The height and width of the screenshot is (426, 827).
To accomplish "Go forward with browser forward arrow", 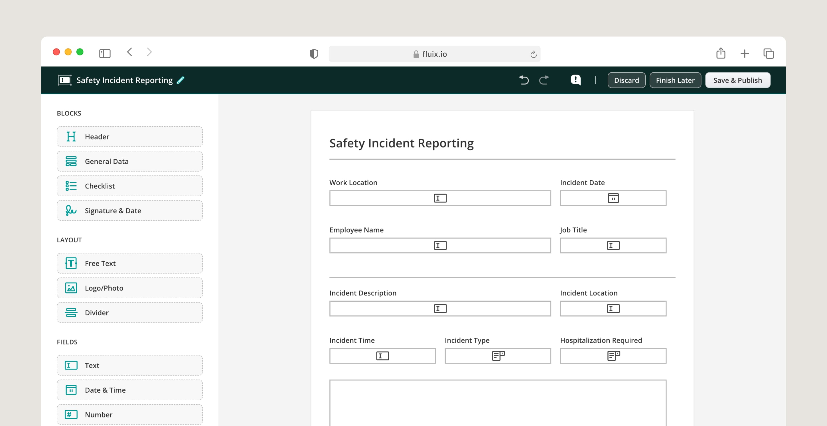I will click(x=149, y=52).
